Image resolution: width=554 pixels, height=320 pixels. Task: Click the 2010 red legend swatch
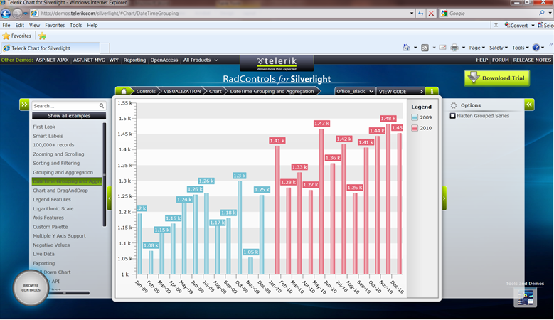415,128
